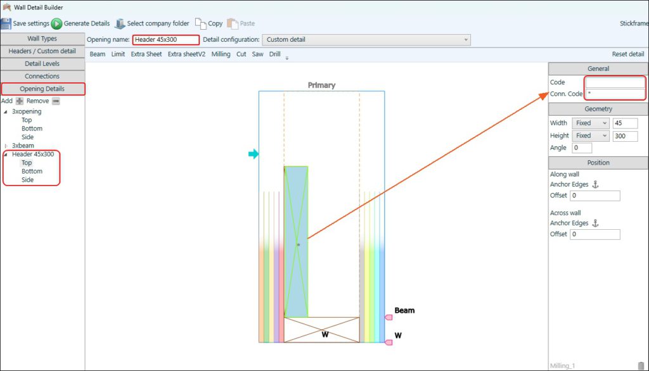Click the Paste clipboard icon
Screen dimensions: 649x371
233,23
